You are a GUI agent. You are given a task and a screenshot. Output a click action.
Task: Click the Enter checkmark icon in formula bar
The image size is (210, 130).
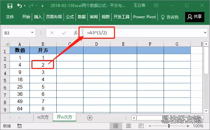click(64, 33)
